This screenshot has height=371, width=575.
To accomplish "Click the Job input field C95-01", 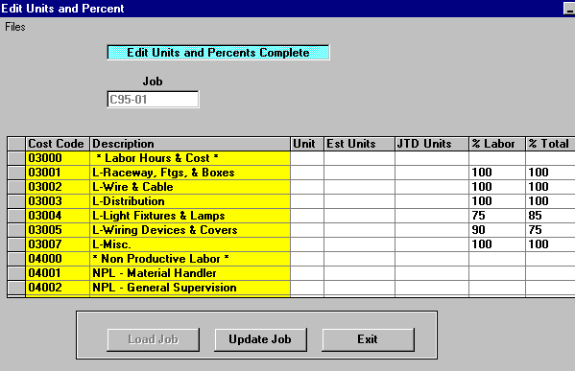I will tap(153, 100).
